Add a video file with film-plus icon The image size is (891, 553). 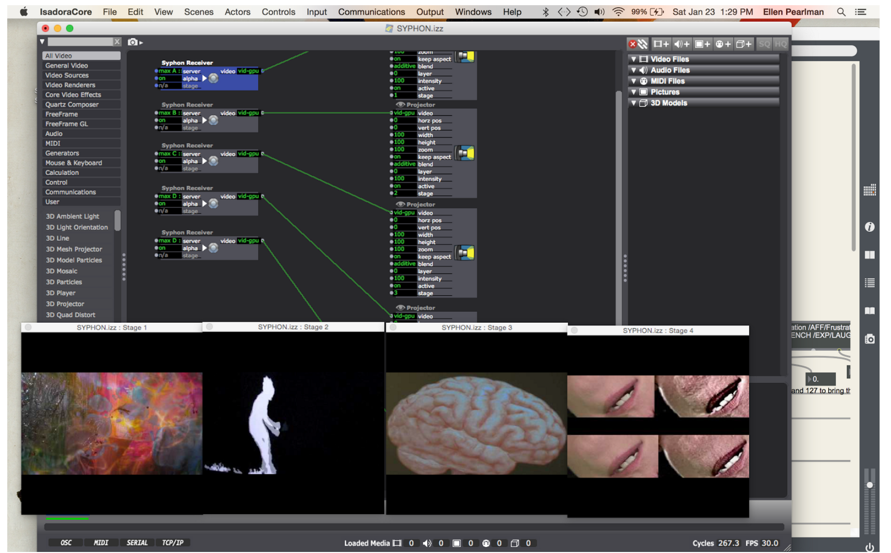point(661,44)
